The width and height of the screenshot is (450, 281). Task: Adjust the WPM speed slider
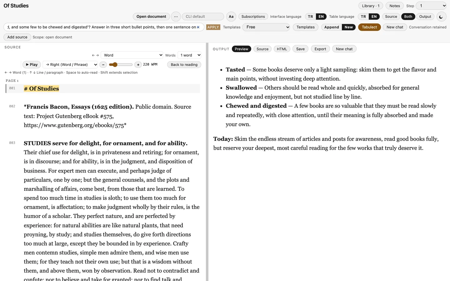121,65
